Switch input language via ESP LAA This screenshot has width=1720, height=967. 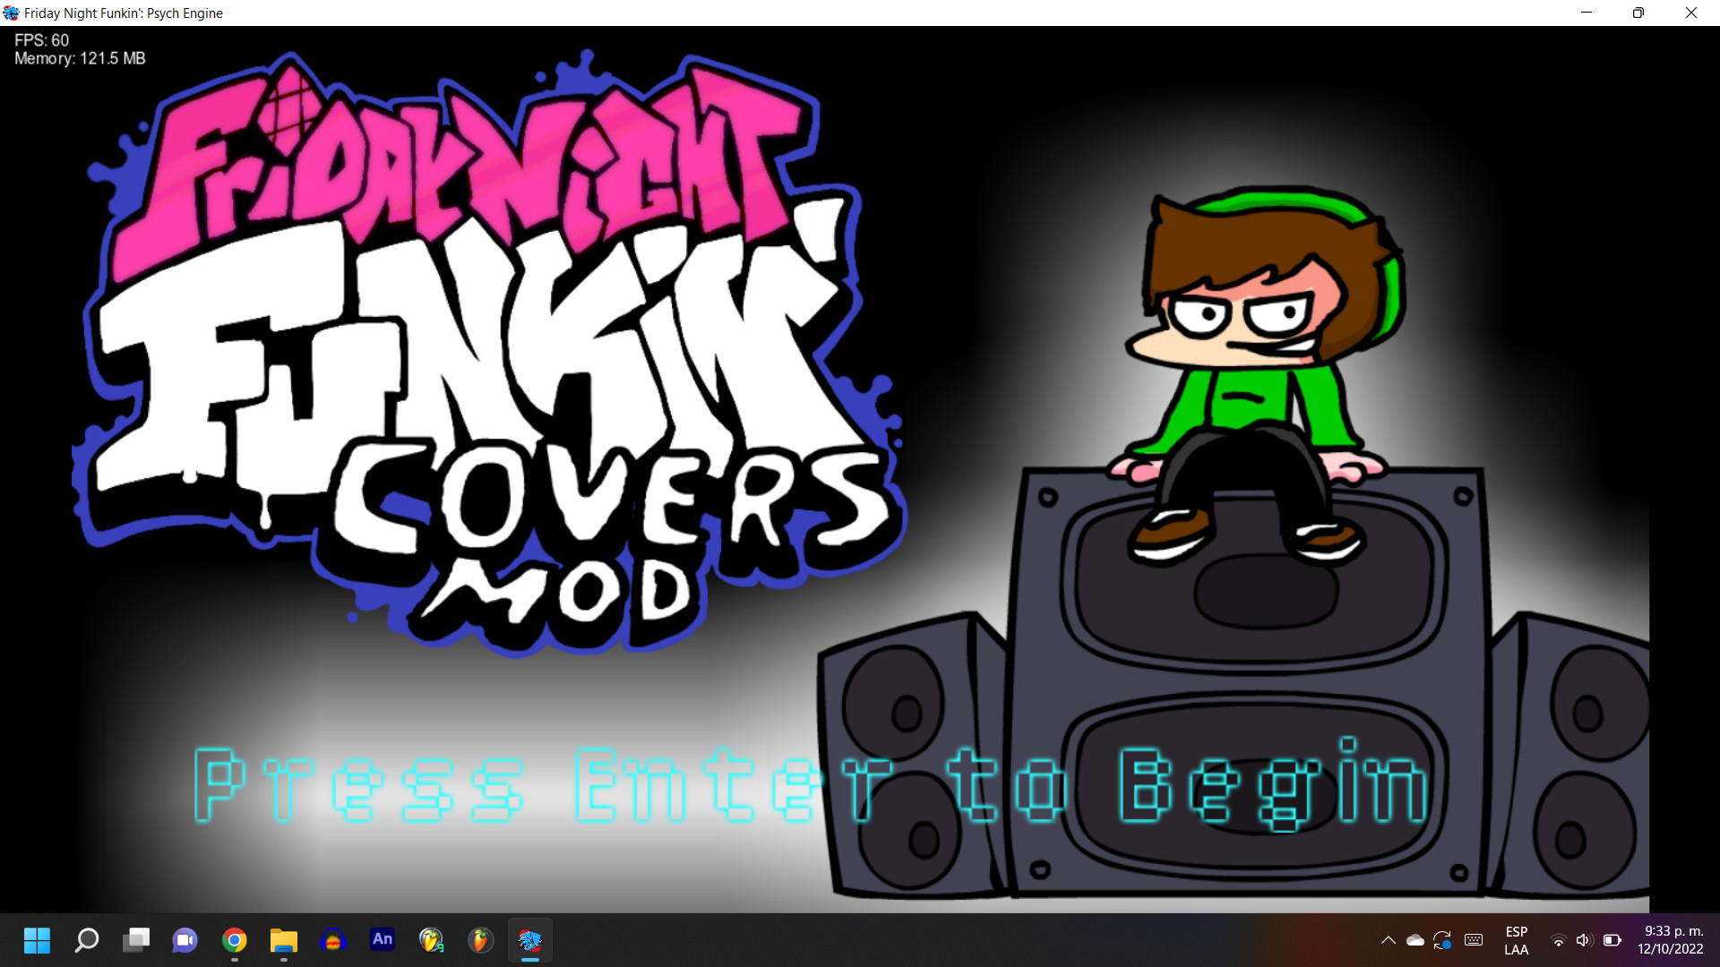point(1517,940)
